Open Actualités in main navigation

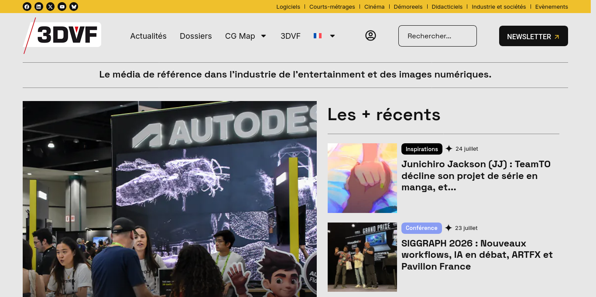coord(148,36)
